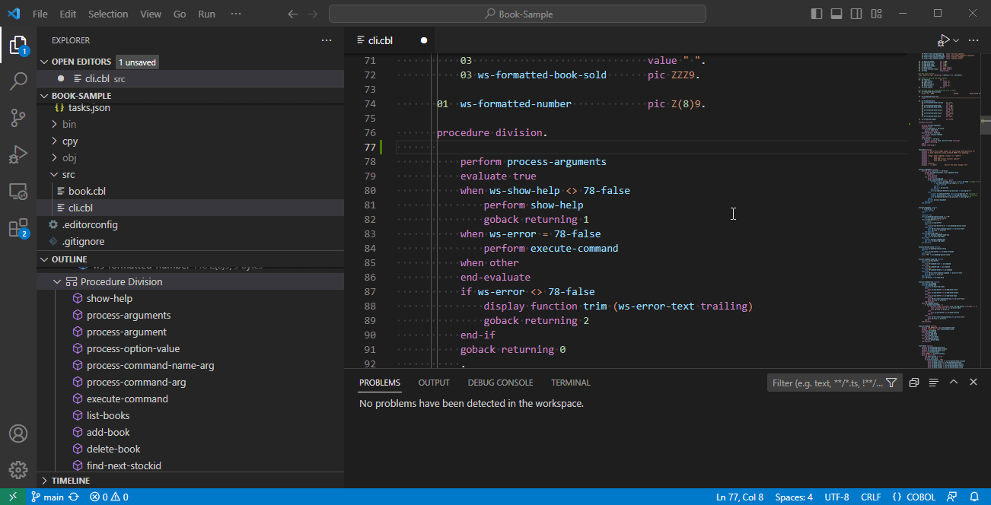The width and height of the screenshot is (991, 505).
Task: Open the Search view in activity bar
Action: click(18, 81)
